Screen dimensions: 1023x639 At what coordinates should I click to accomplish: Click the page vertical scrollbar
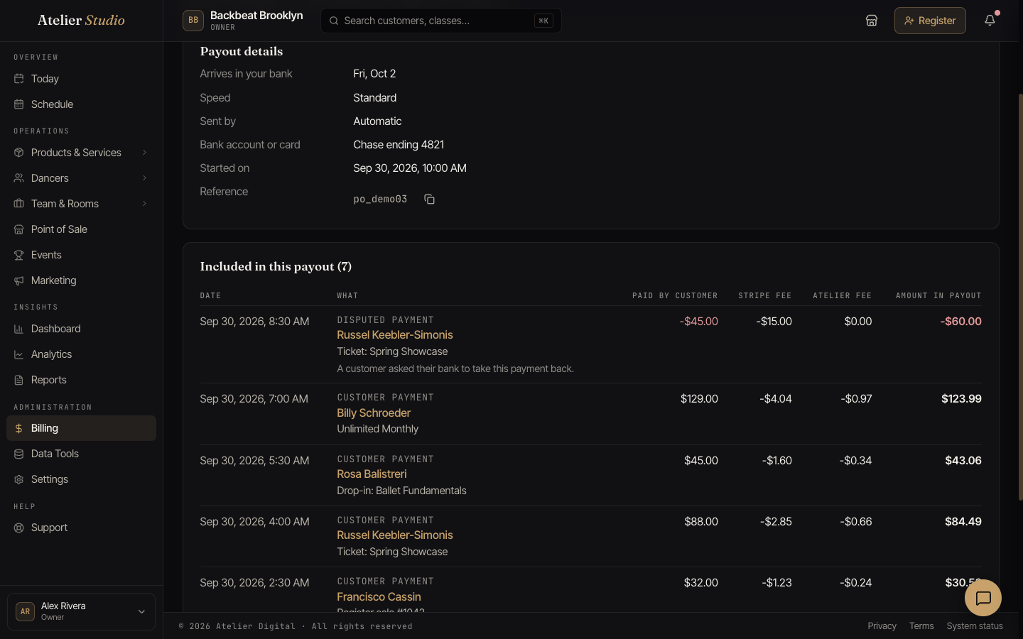[1020, 297]
